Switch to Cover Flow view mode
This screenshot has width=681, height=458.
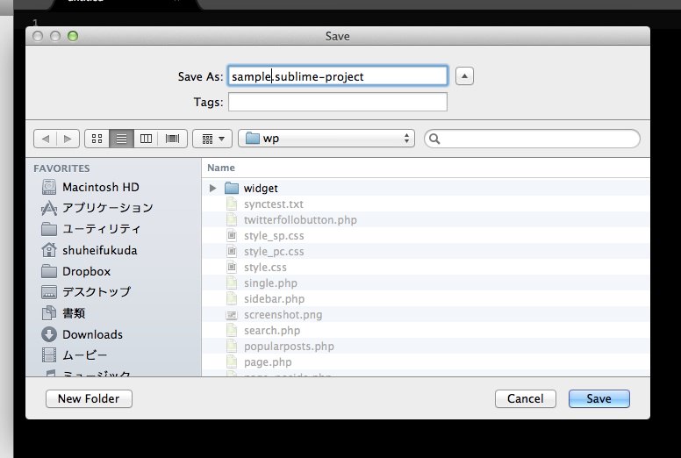tap(172, 139)
